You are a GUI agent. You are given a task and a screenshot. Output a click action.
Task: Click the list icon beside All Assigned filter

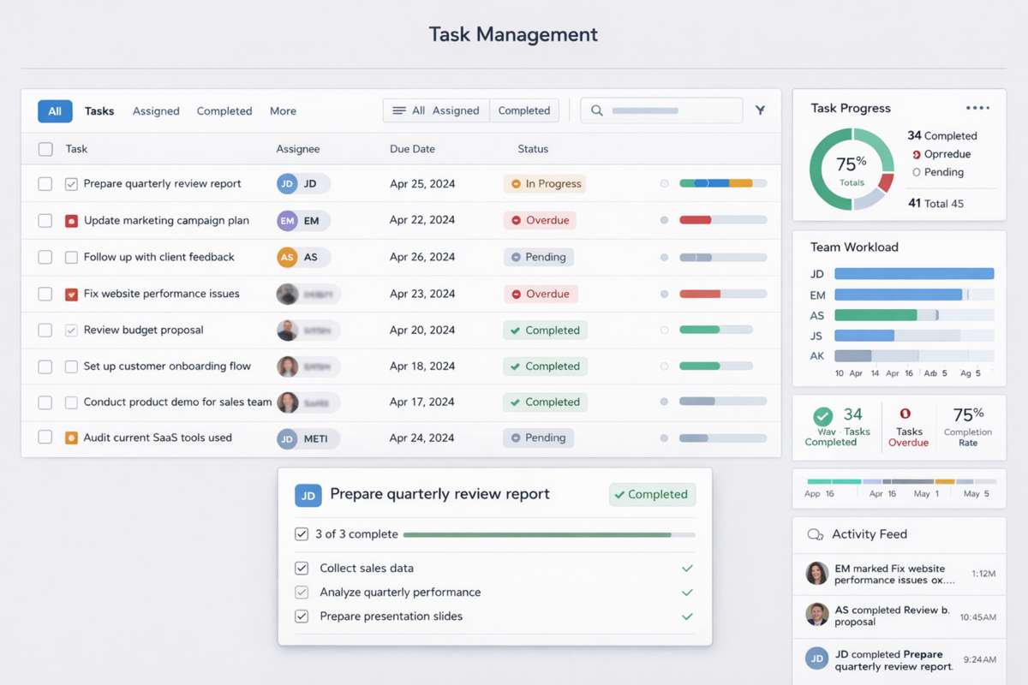tap(398, 110)
